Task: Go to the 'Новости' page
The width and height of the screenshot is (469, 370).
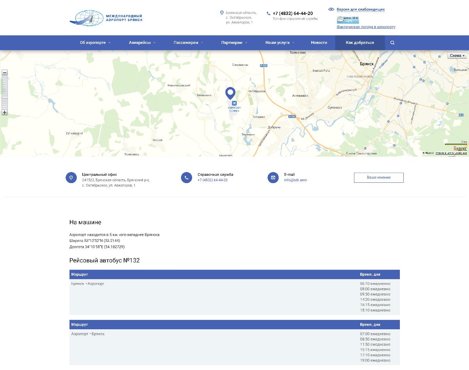Action: 319,42
